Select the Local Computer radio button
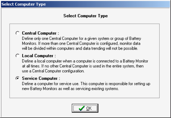 (x=18, y=56)
